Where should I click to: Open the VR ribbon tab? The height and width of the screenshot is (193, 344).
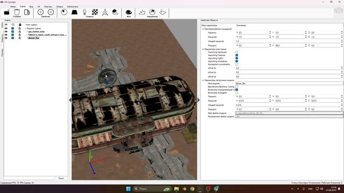39,6
